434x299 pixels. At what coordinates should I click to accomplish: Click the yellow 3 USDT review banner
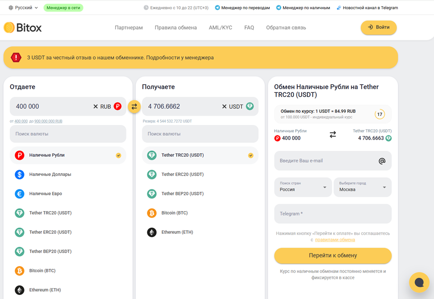coord(201,58)
